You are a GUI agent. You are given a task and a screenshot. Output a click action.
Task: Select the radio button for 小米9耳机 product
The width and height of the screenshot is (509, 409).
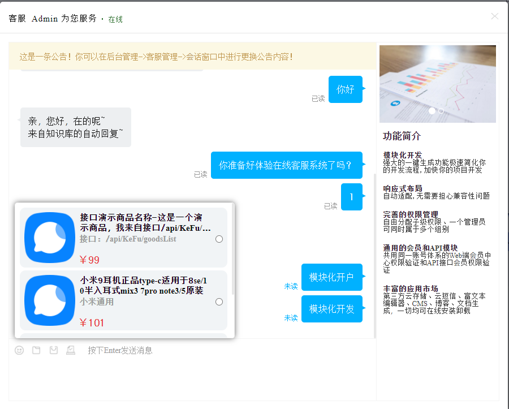pyautogui.click(x=219, y=302)
